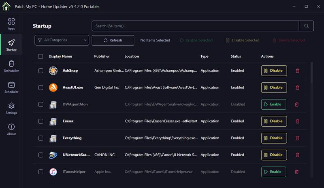Open the All Categories dropdown
Screen dimensions: 324x188
62,40
